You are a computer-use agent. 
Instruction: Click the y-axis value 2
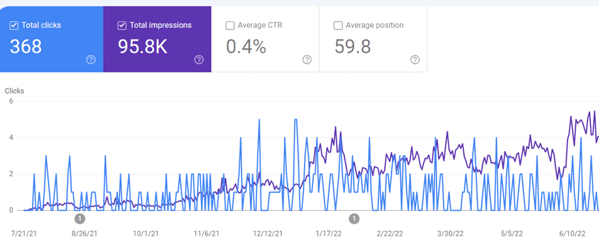pyautogui.click(x=12, y=174)
